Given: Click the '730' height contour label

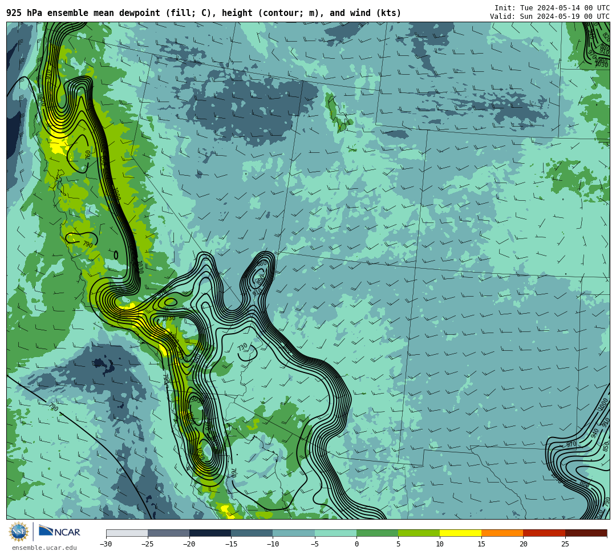Looking at the screenshot, I should coord(242,347).
